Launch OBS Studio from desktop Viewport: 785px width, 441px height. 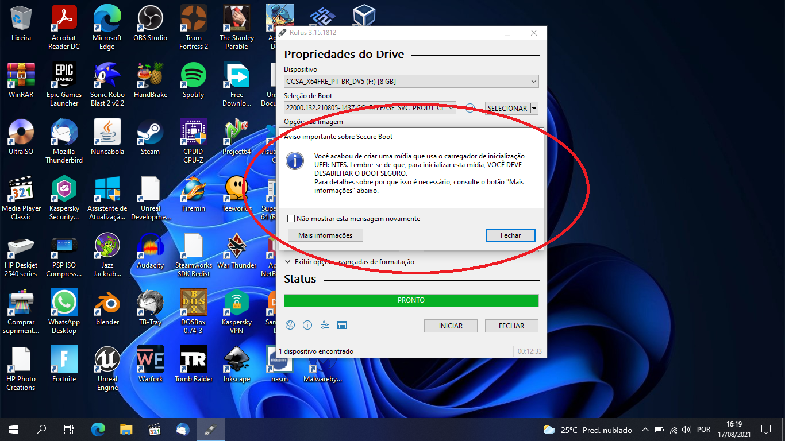(150, 24)
